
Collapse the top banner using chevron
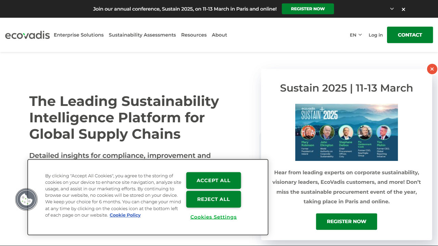pyautogui.click(x=392, y=9)
